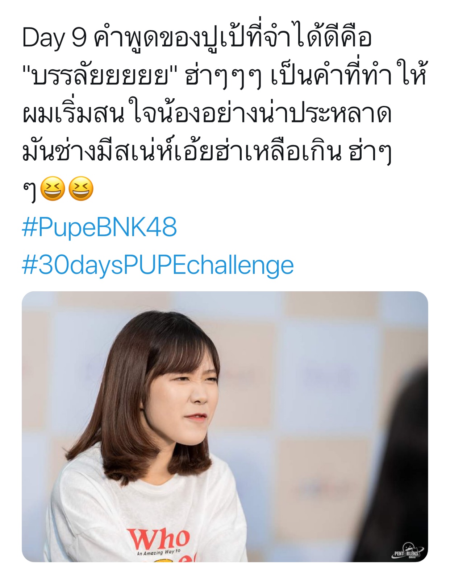Click the "Day 9" text

tap(54, 38)
